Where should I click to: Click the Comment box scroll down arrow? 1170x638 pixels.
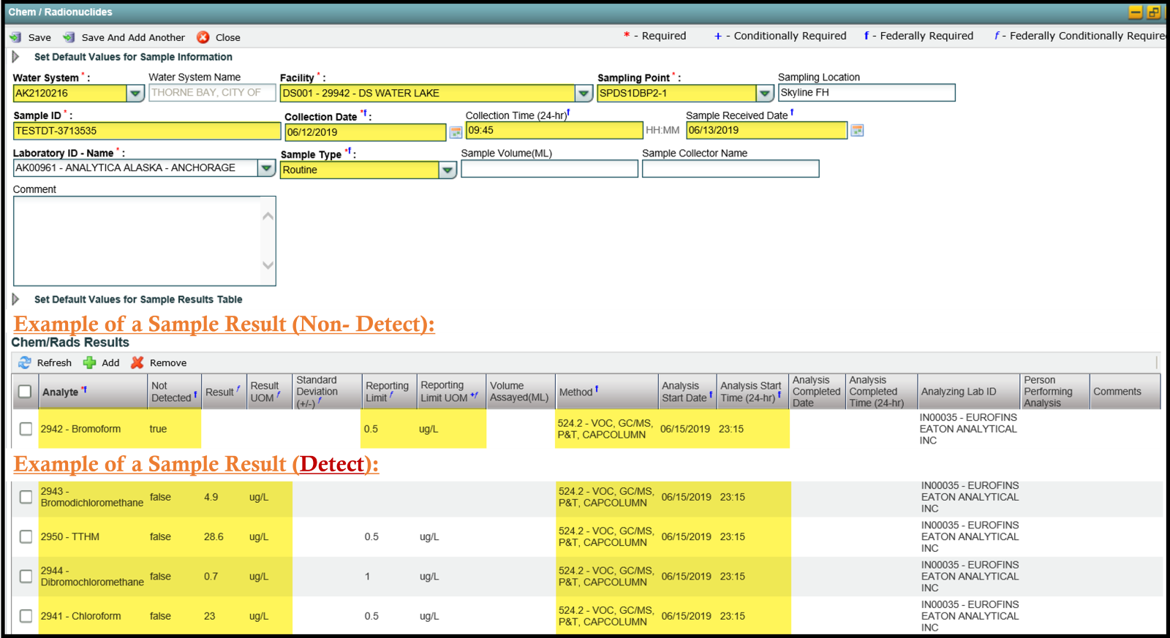tap(268, 265)
